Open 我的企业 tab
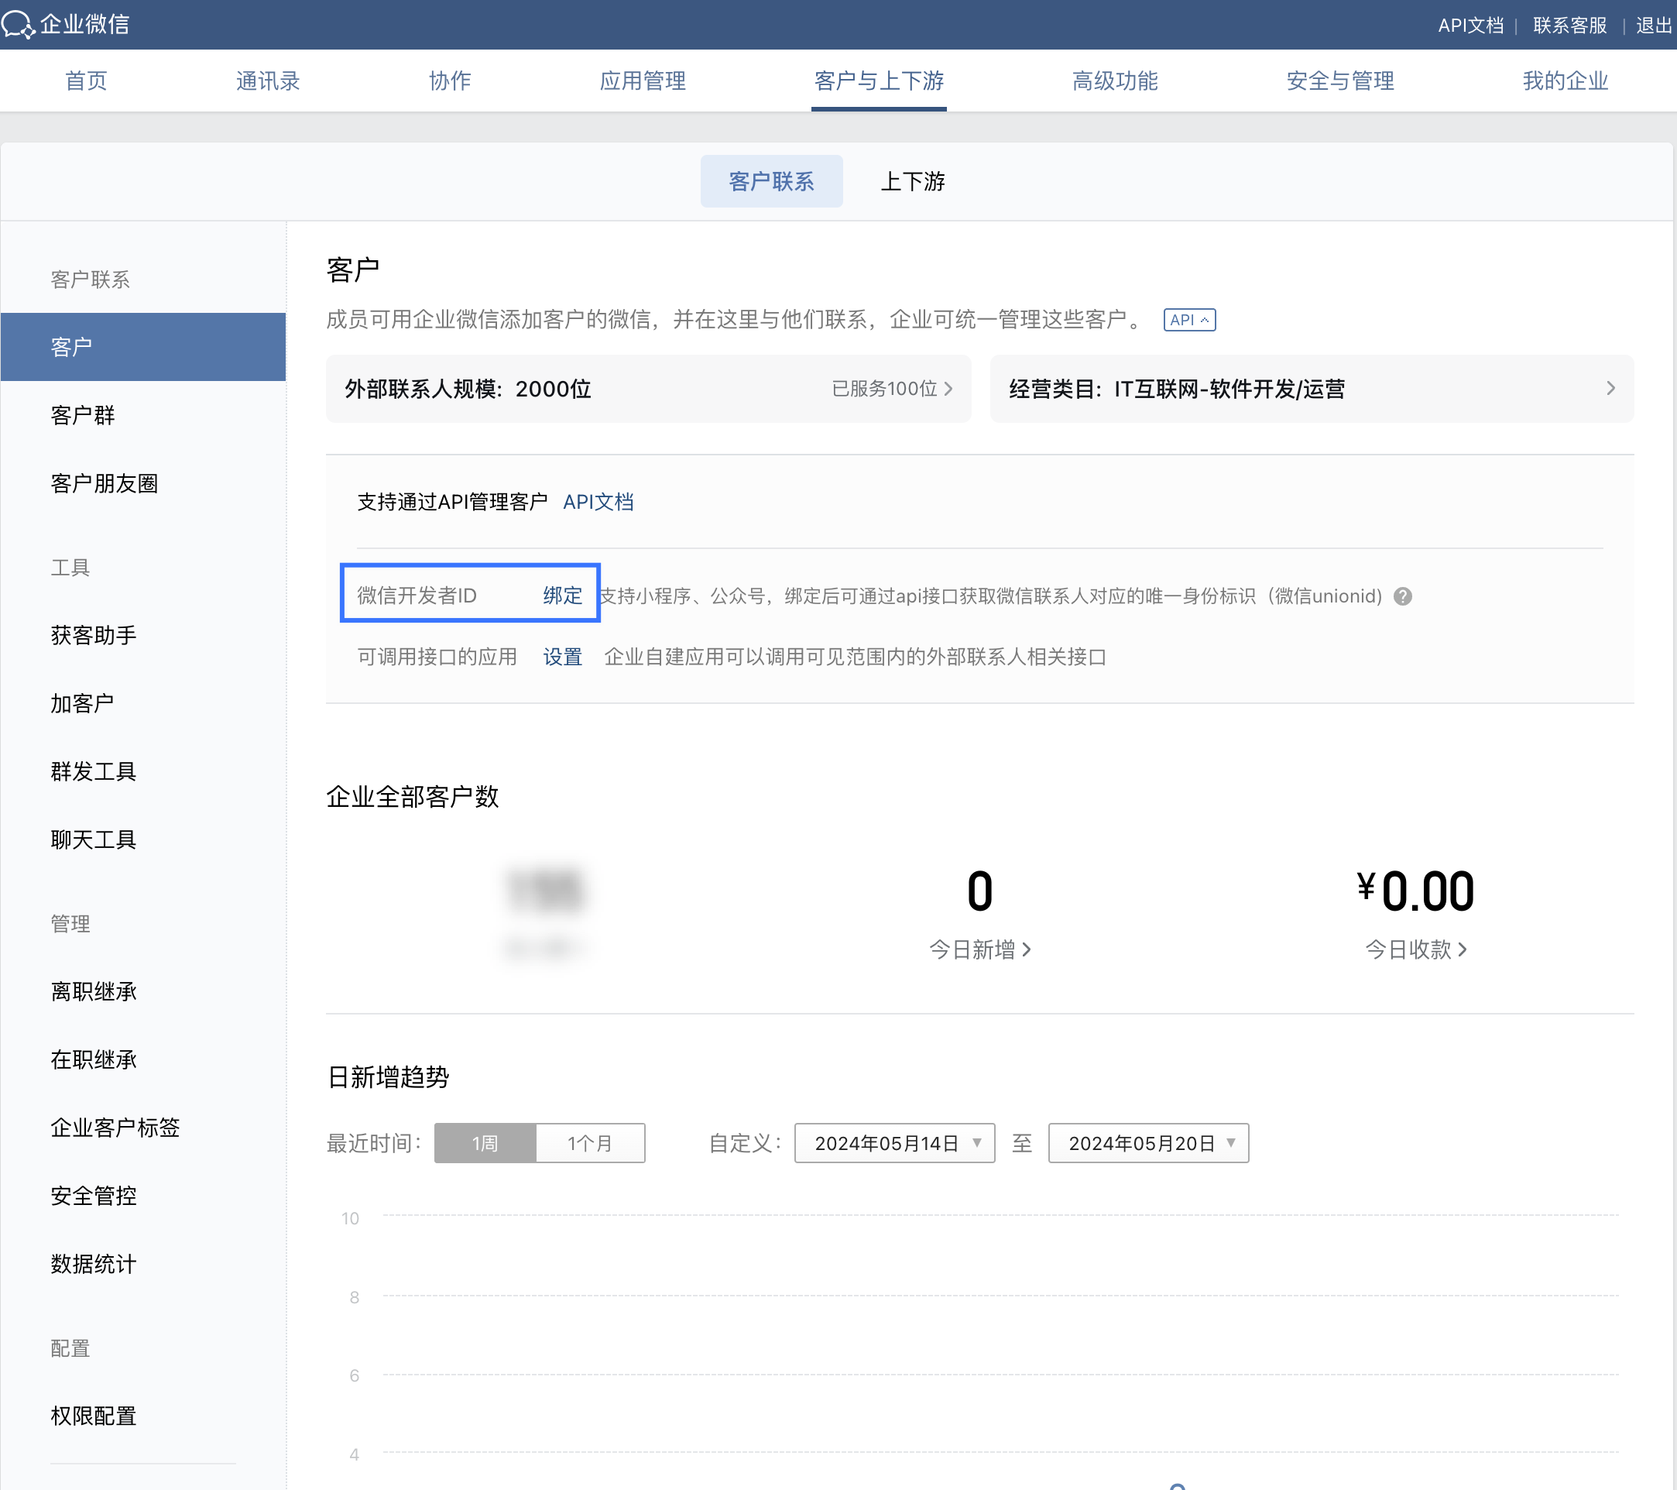 coord(1565,81)
